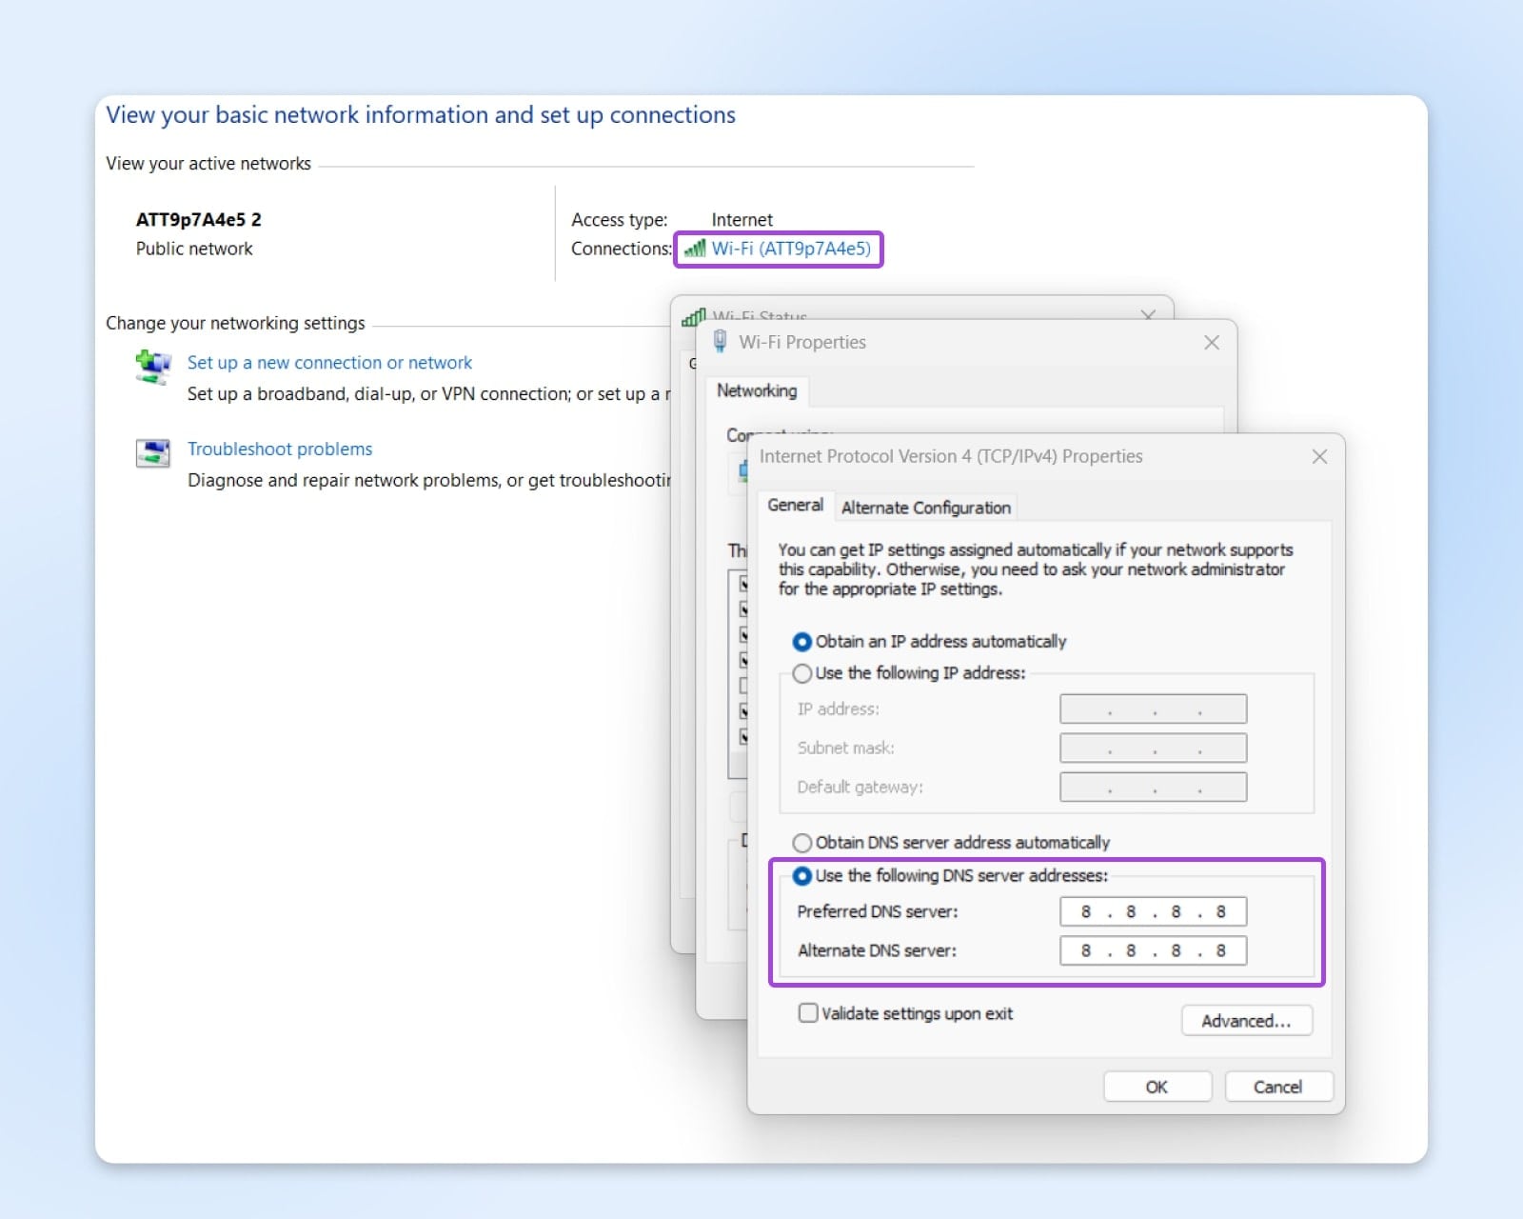Click the Set up new connection icon
The width and height of the screenshot is (1523, 1219).
point(152,367)
